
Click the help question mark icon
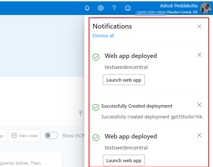(114, 8)
